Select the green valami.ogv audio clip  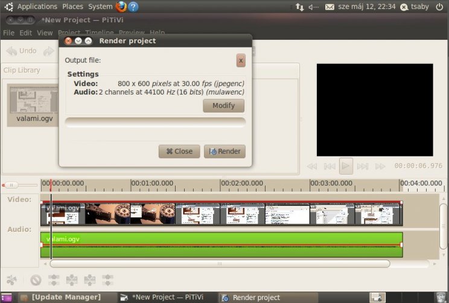point(221,245)
